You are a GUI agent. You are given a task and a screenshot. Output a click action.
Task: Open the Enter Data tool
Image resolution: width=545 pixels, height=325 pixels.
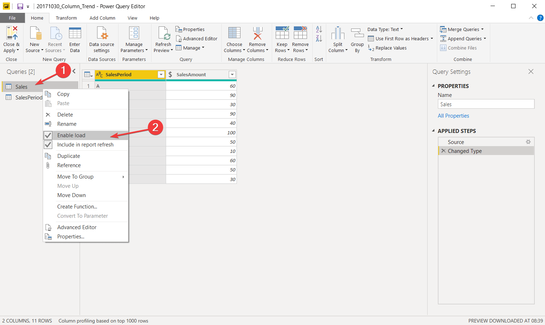[75, 33]
